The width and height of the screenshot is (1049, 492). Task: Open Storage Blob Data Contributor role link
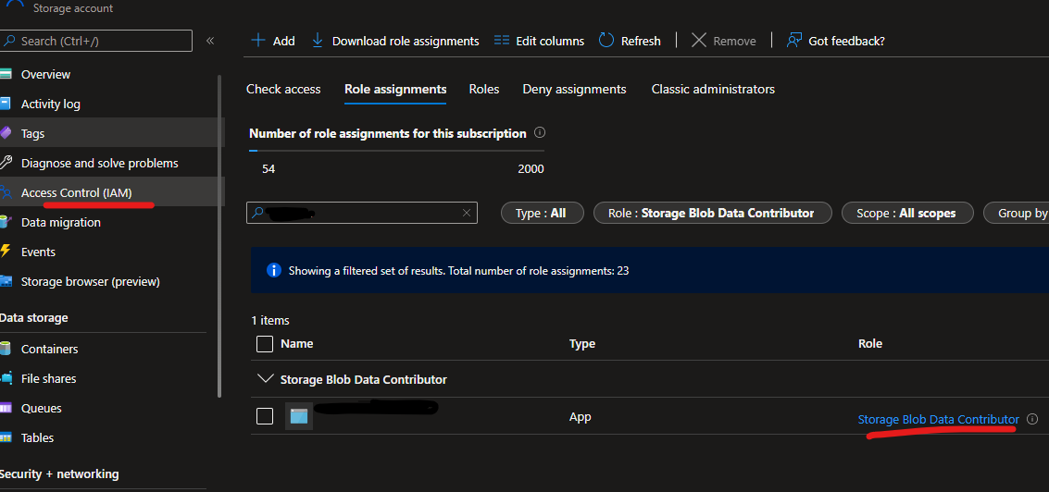coord(938,419)
